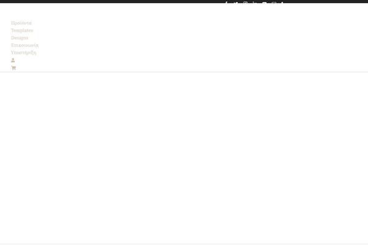Viewport: 368px width, 245px height.
Task: Click the second-to-last social icon in top bar
Action: pos(274,2)
